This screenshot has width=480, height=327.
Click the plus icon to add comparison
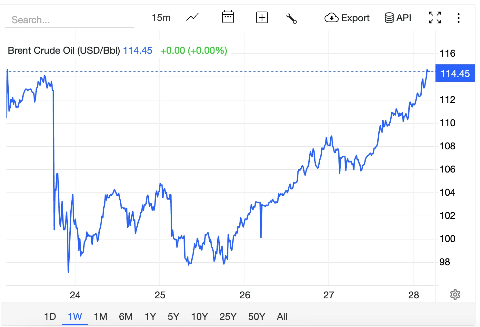[x=262, y=17]
